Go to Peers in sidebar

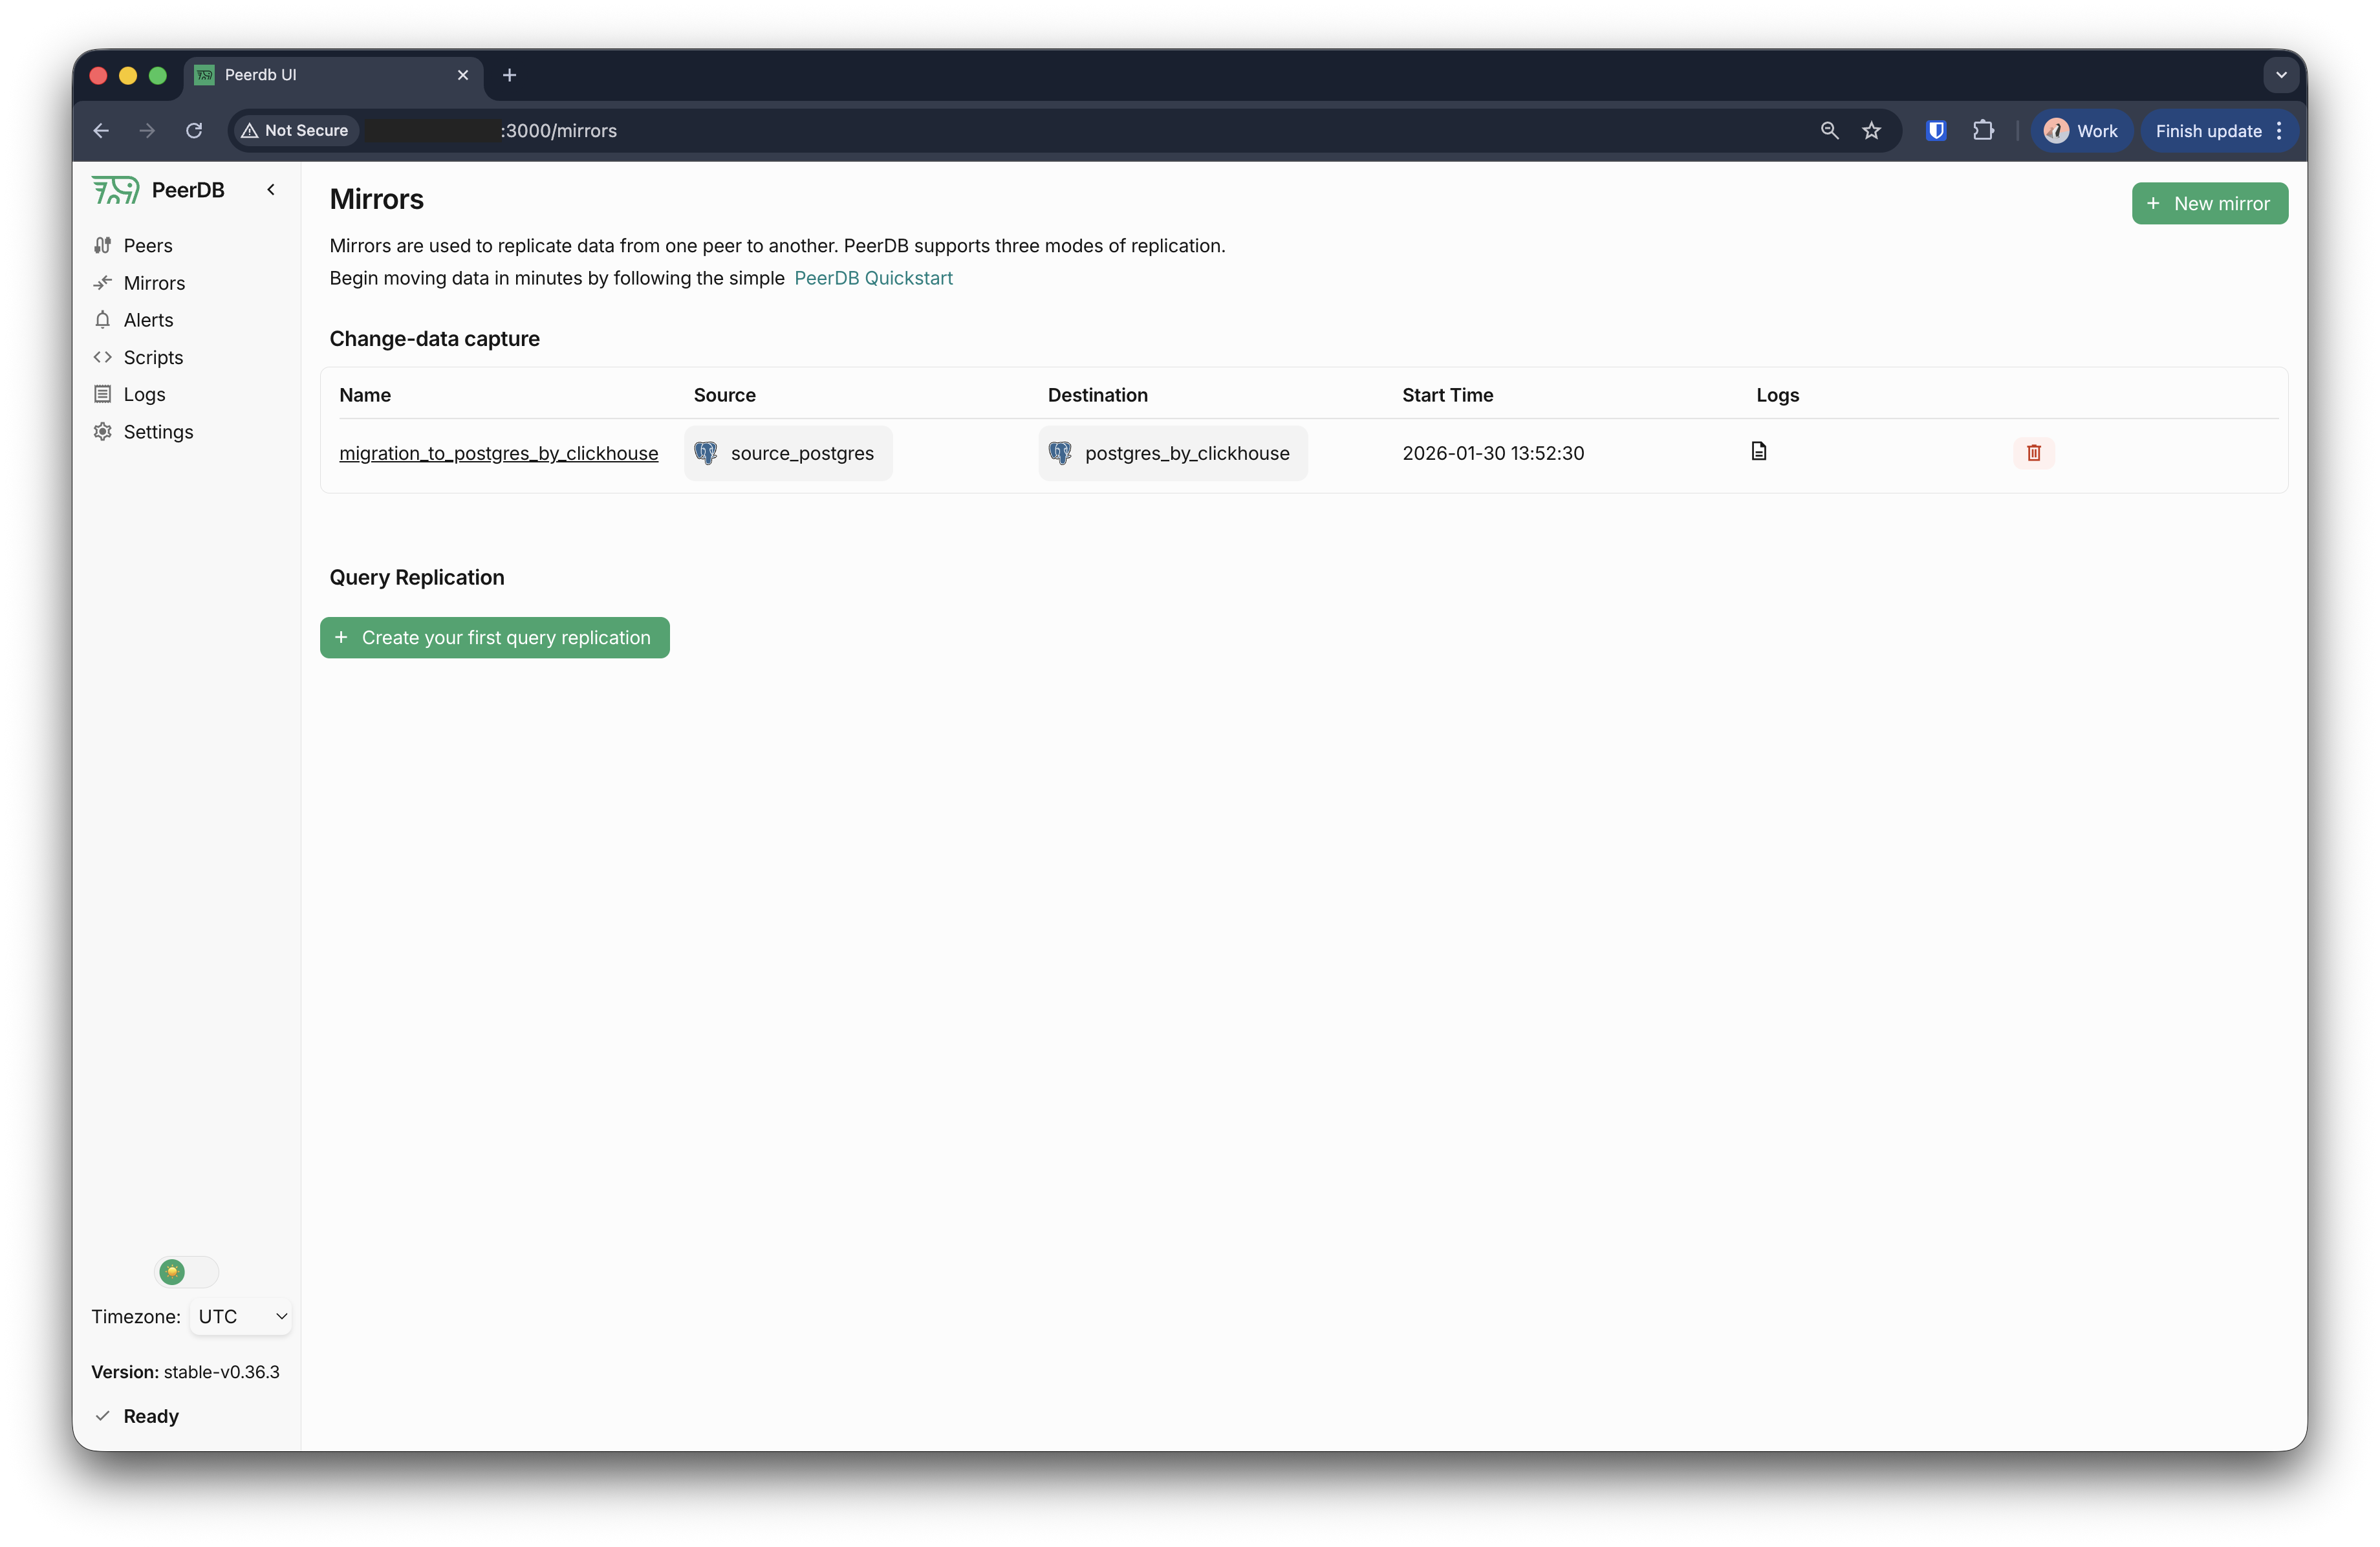pos(147,246)
